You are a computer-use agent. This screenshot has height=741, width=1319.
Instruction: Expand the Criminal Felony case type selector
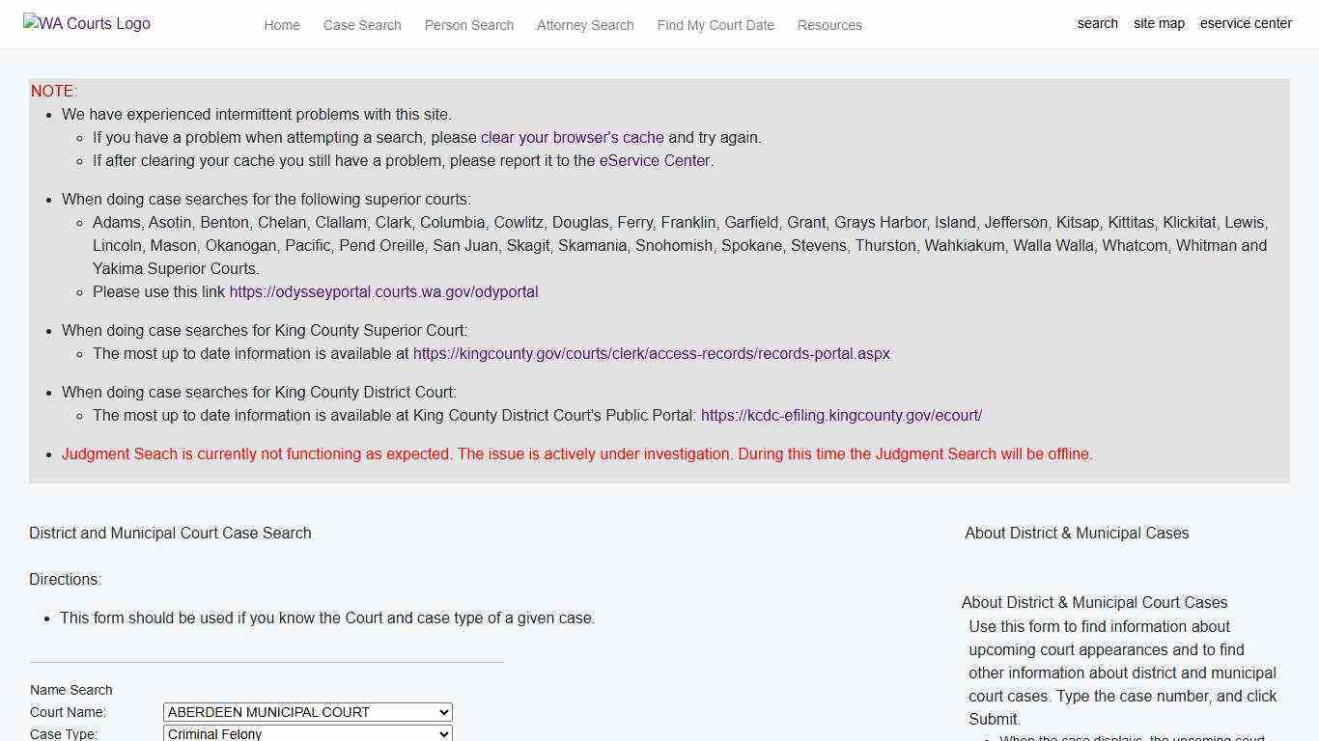click(307, 733)
